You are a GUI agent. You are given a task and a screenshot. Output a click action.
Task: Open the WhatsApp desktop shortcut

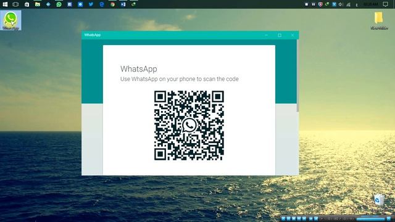[10, 20]
